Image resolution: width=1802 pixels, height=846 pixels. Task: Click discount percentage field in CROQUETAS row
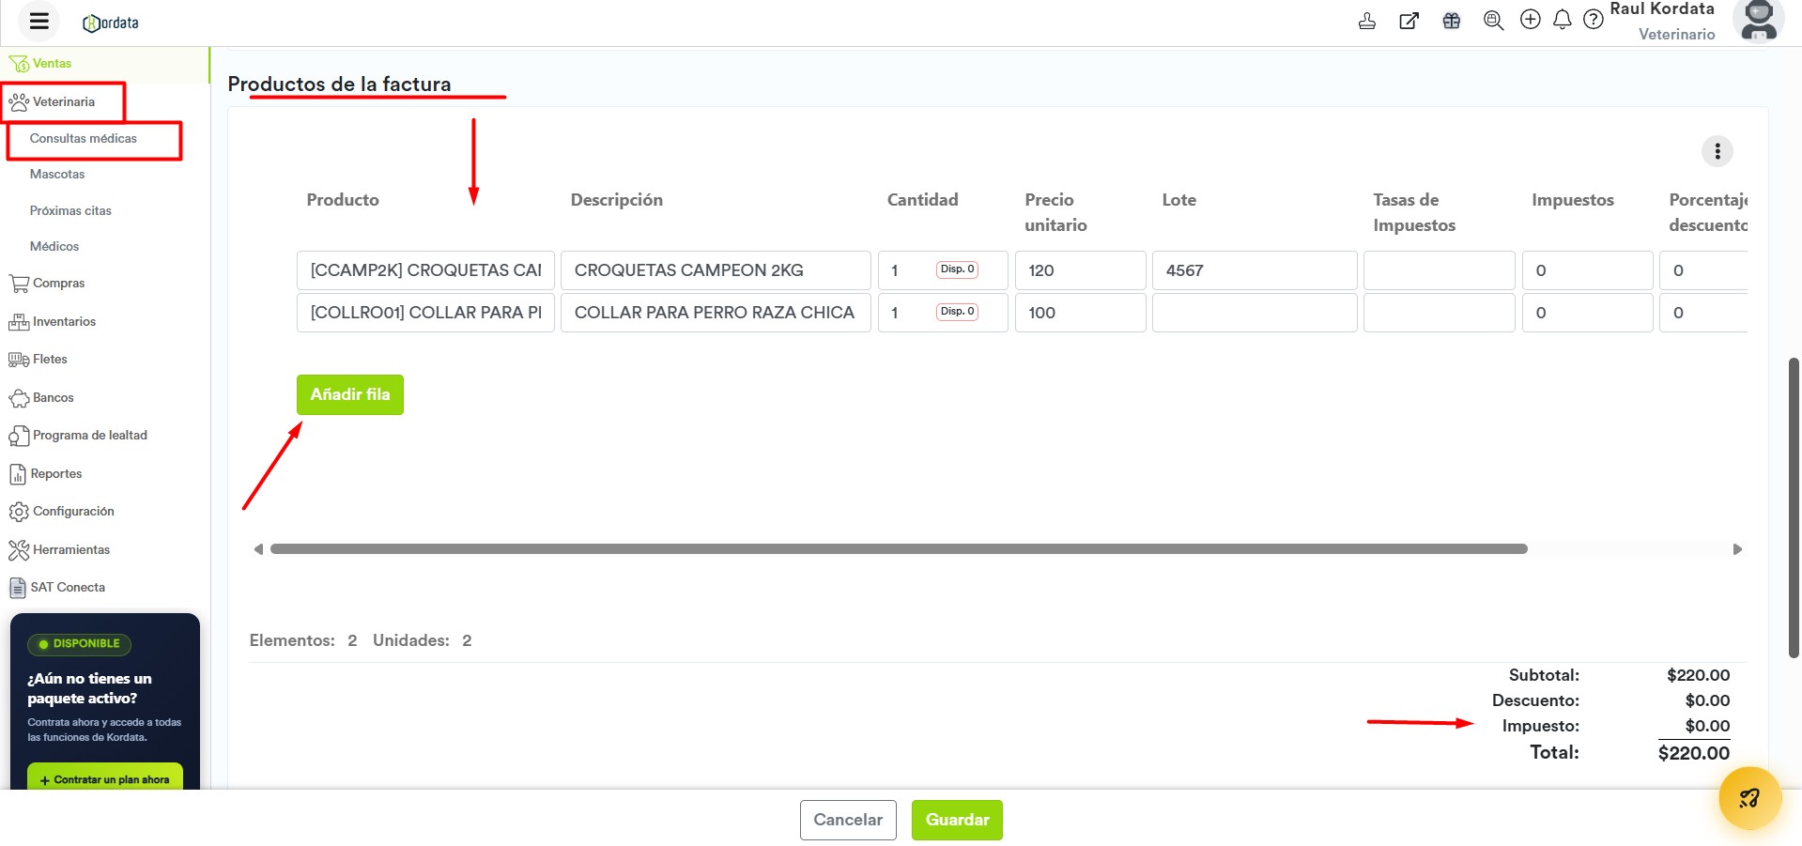[1703, 270]
